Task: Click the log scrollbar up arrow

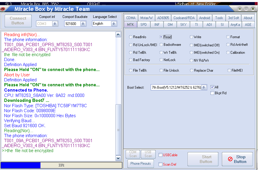Action: (x=118, y=35)
